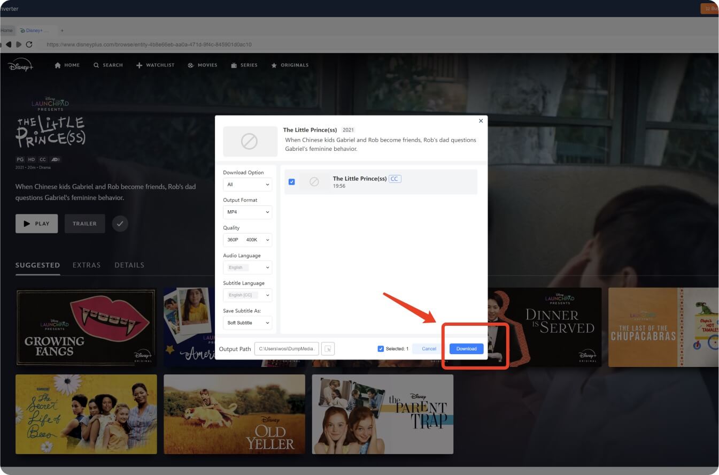Open the Dinner Is Served thumbnail
The image size is (719, 475).
[x=544, y=327]
